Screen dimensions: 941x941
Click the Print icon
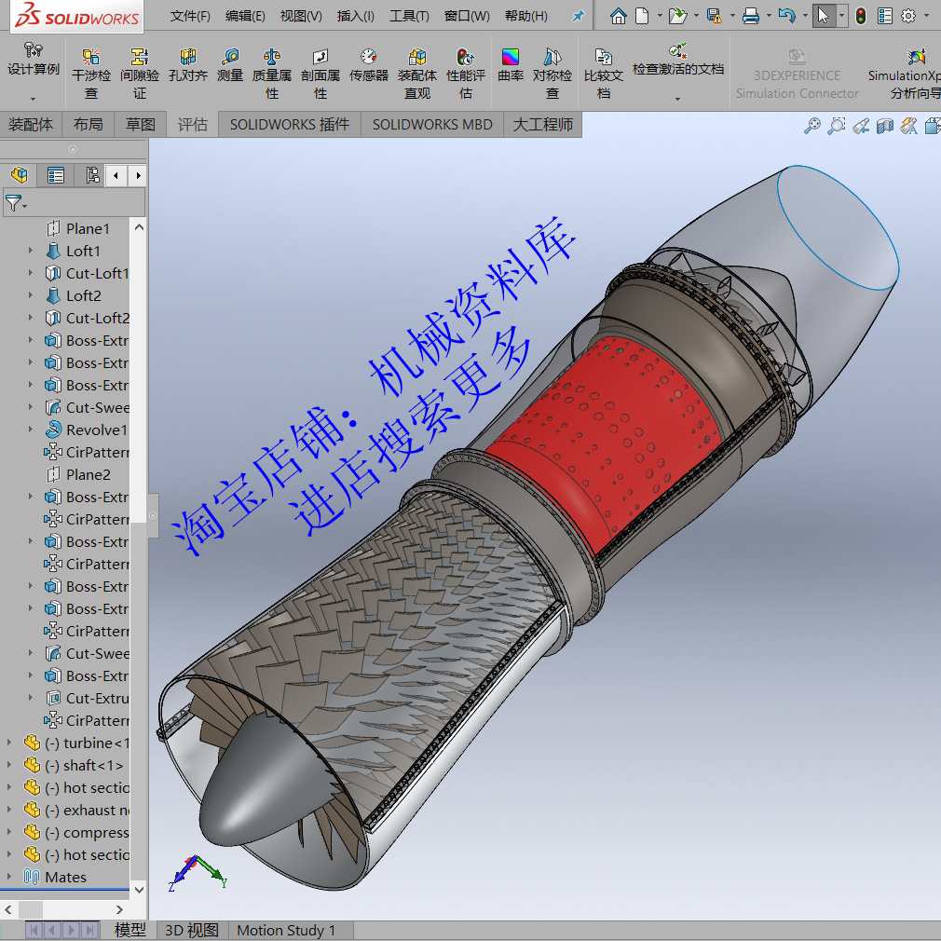coord(751,16)
